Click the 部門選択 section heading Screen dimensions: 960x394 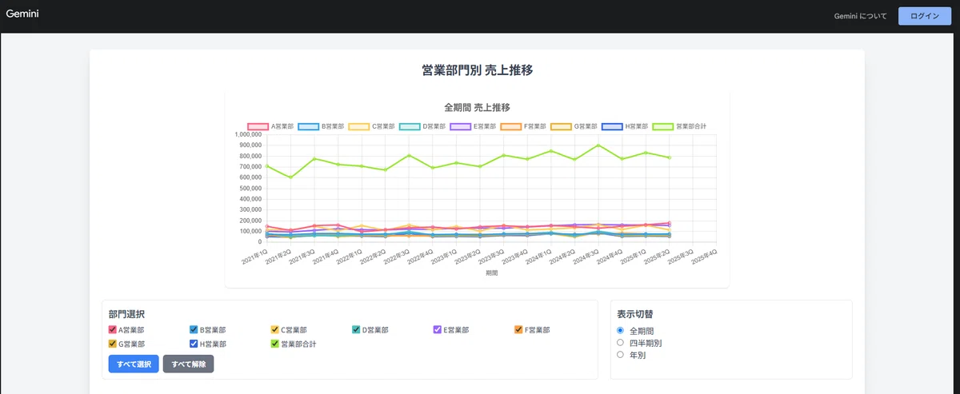coord(126,314)
